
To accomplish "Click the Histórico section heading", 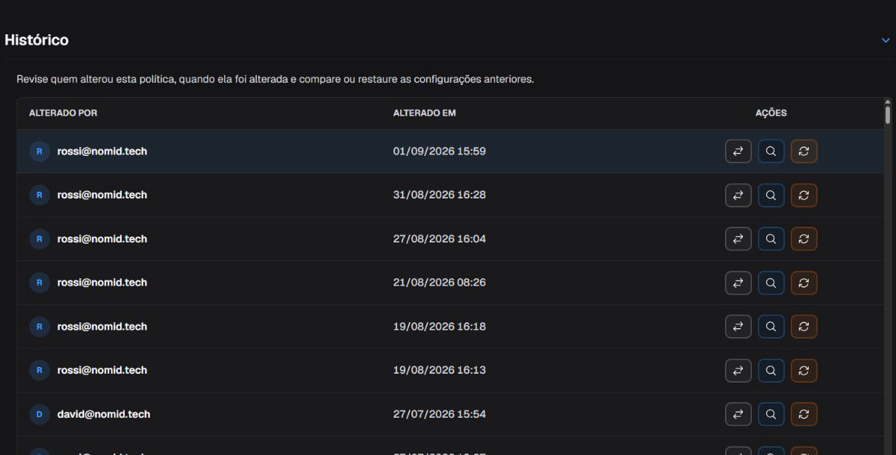I will tap(37, 40).
